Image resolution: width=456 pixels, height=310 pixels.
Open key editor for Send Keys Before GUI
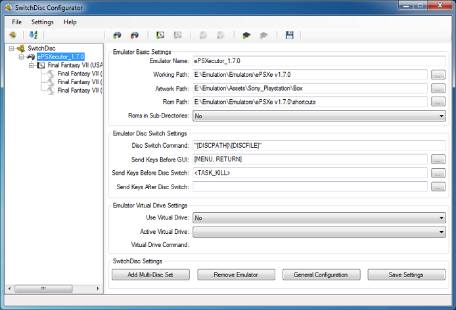coord(438,160)
